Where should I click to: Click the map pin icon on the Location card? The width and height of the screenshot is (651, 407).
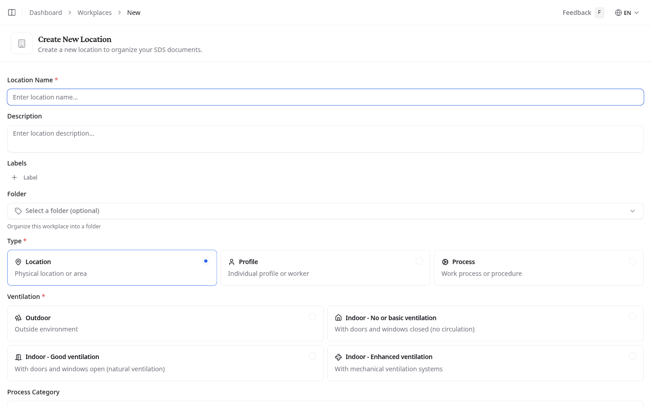pyautogui.click(x=18, y=262)
